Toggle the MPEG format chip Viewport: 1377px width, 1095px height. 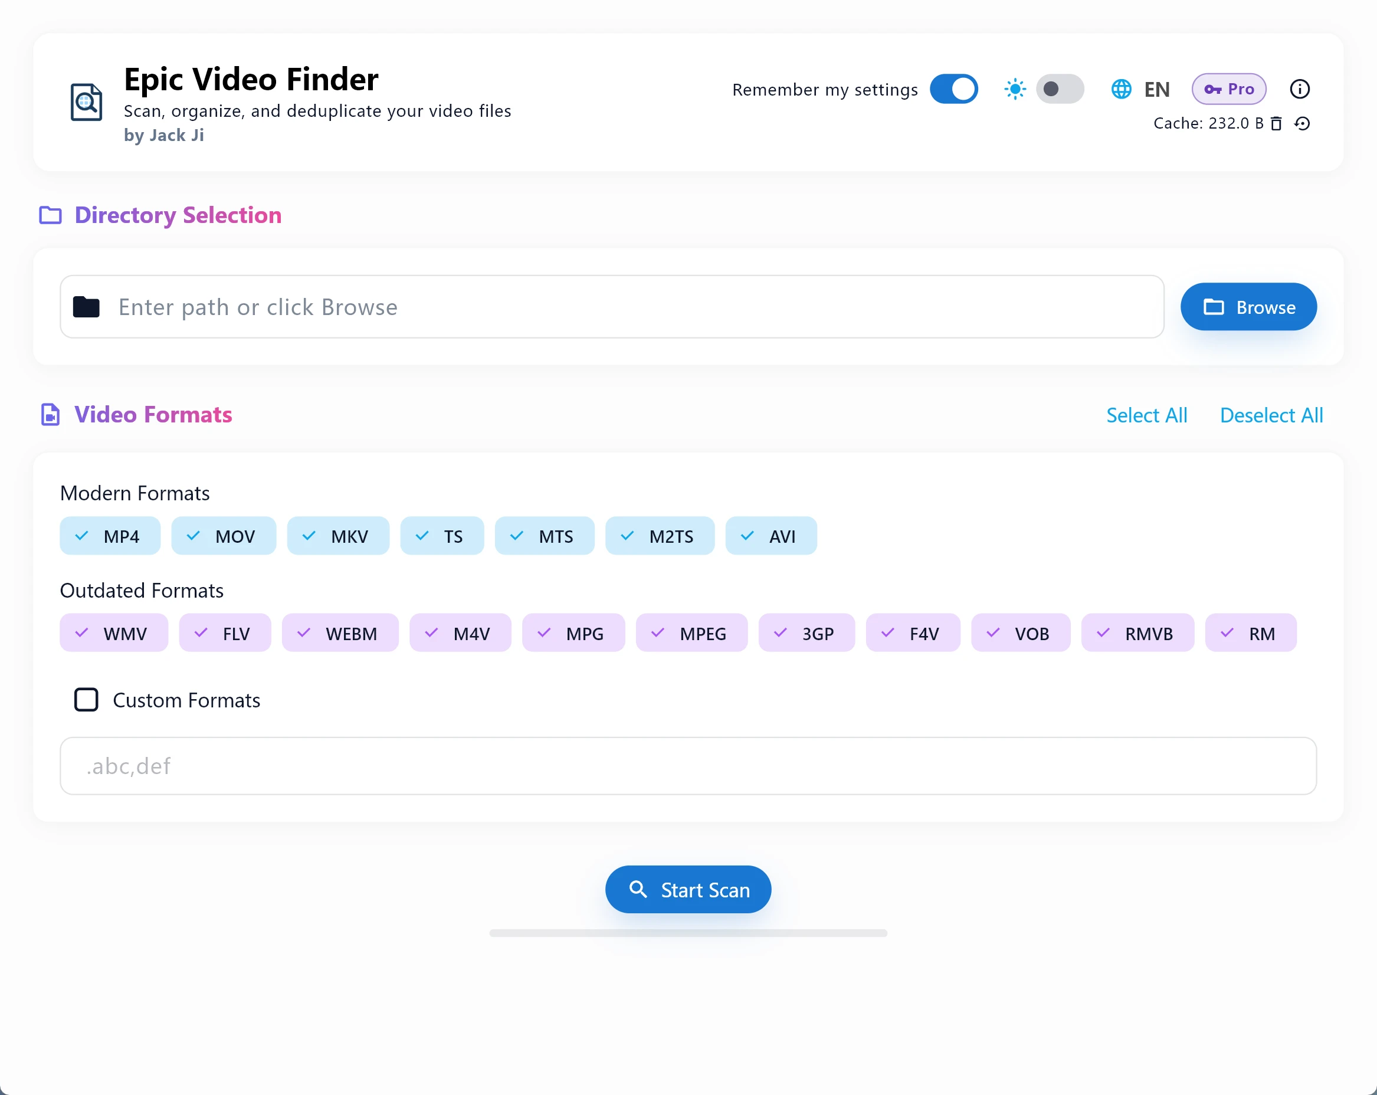[x=691, y=633]
